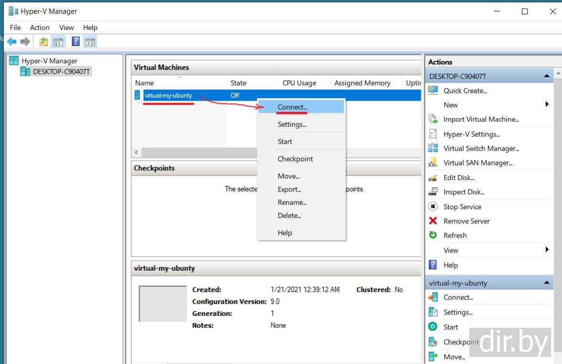Click the green Refresh icon

pos(433,235)
